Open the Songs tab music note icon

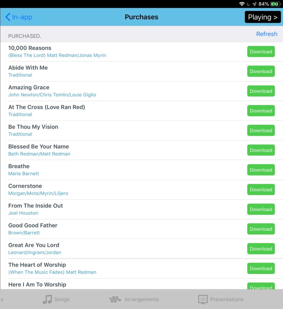pyautogui.click(x=47, y=299)
